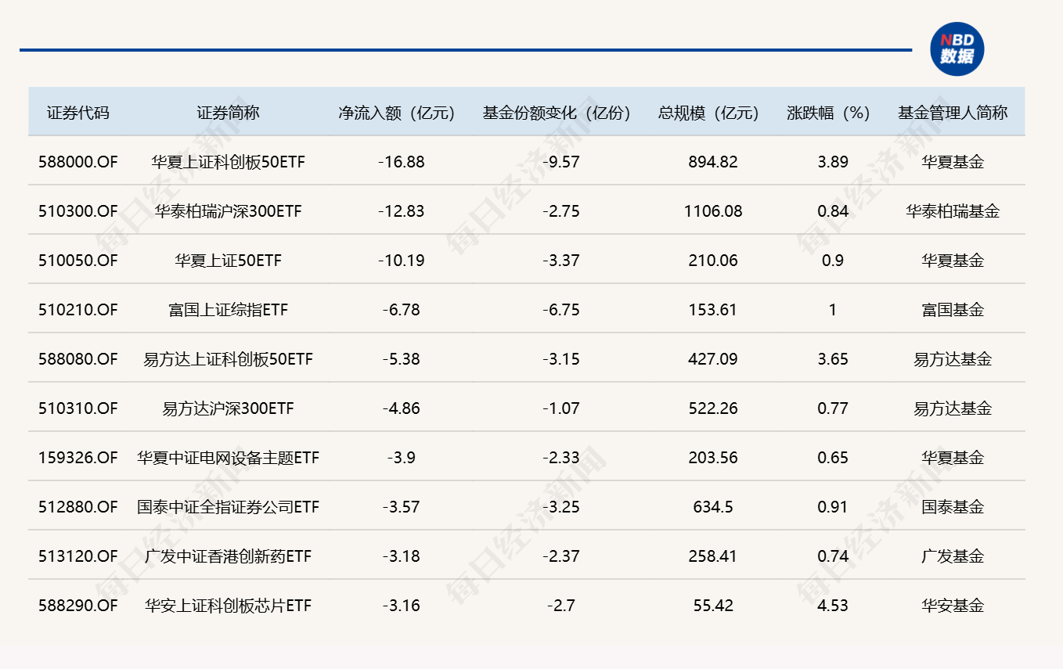The width and height of the screenshot is (1063, 669).
Task: Click fund name 易方达上证科创板50ETF
Action: (x=228, y=359)
